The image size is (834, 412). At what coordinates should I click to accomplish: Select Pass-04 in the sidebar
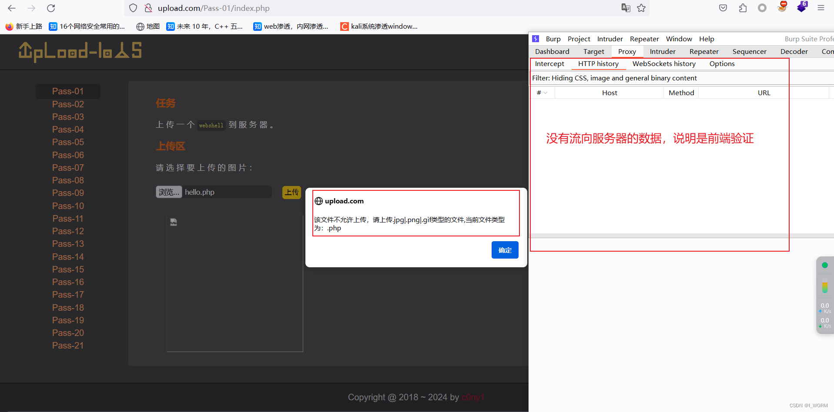click(x=68, y=130)
